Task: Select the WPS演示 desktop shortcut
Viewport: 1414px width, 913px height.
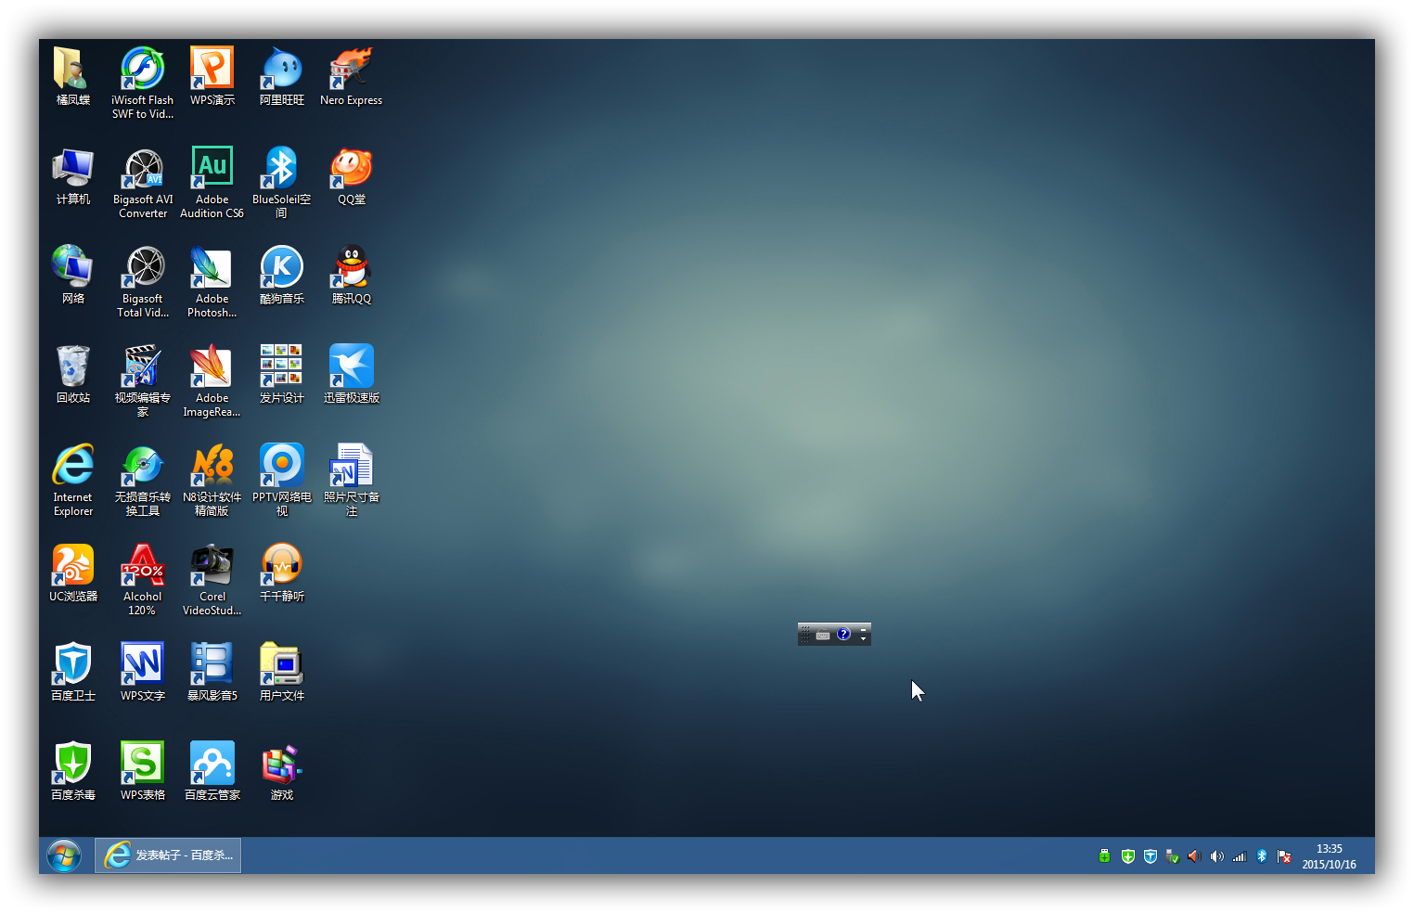Action: (x=212, y=76)
